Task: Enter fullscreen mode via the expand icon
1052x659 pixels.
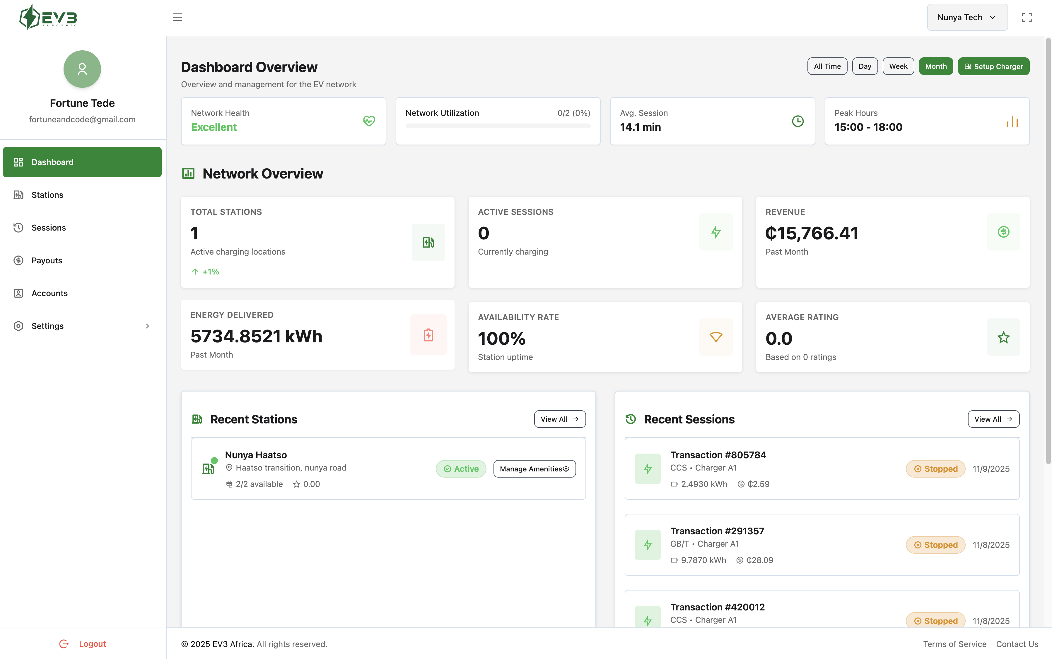Action: click(1027, 17)
